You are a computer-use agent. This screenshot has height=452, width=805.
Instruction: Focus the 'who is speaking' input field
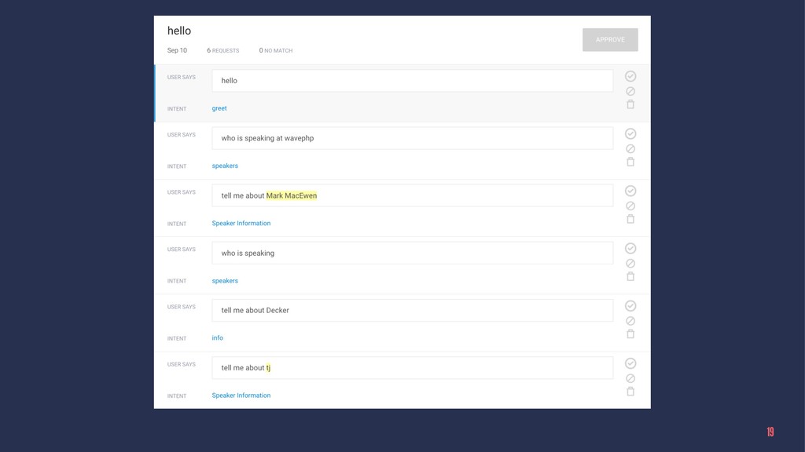(x=412, y=253)
